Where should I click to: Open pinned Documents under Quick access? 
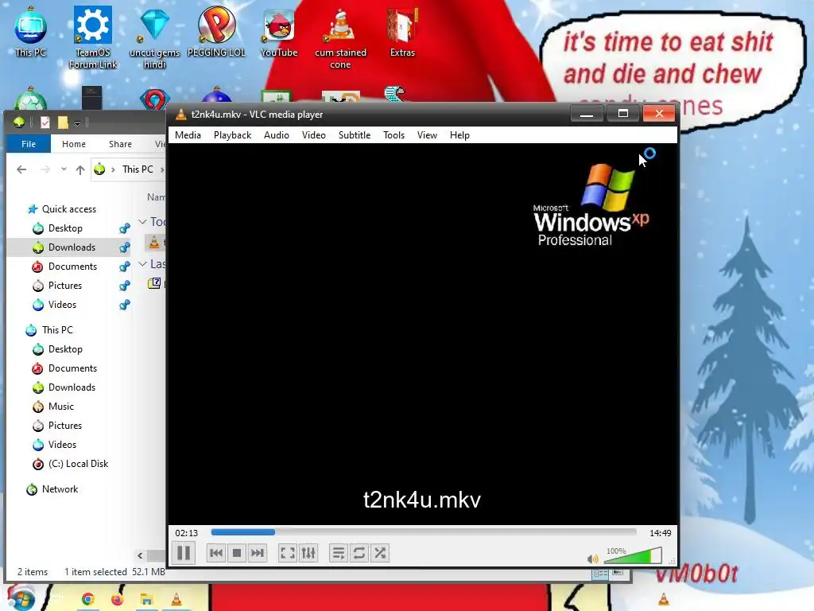click(x=72, y=267)
